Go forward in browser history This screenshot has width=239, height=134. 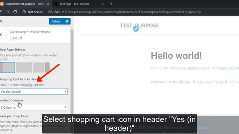(x=8, y=12)
